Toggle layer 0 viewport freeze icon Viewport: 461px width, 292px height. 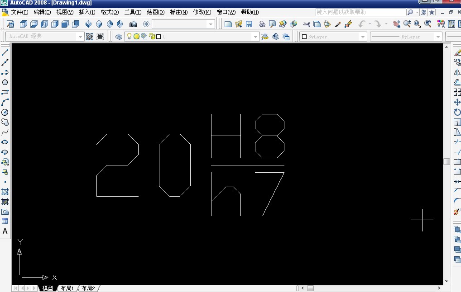click(x=144, y=37)
